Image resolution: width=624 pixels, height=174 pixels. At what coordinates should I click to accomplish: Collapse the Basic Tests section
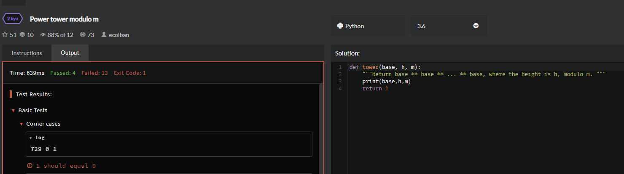tap(13, 111)
